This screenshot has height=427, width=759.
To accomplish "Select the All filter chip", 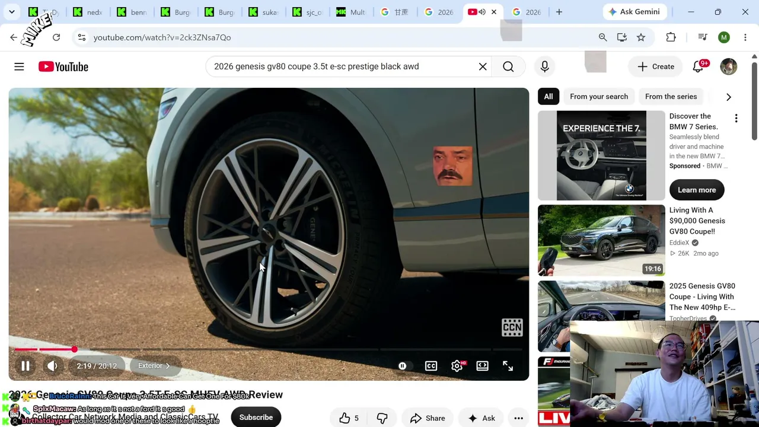I will tap(548, 97).
